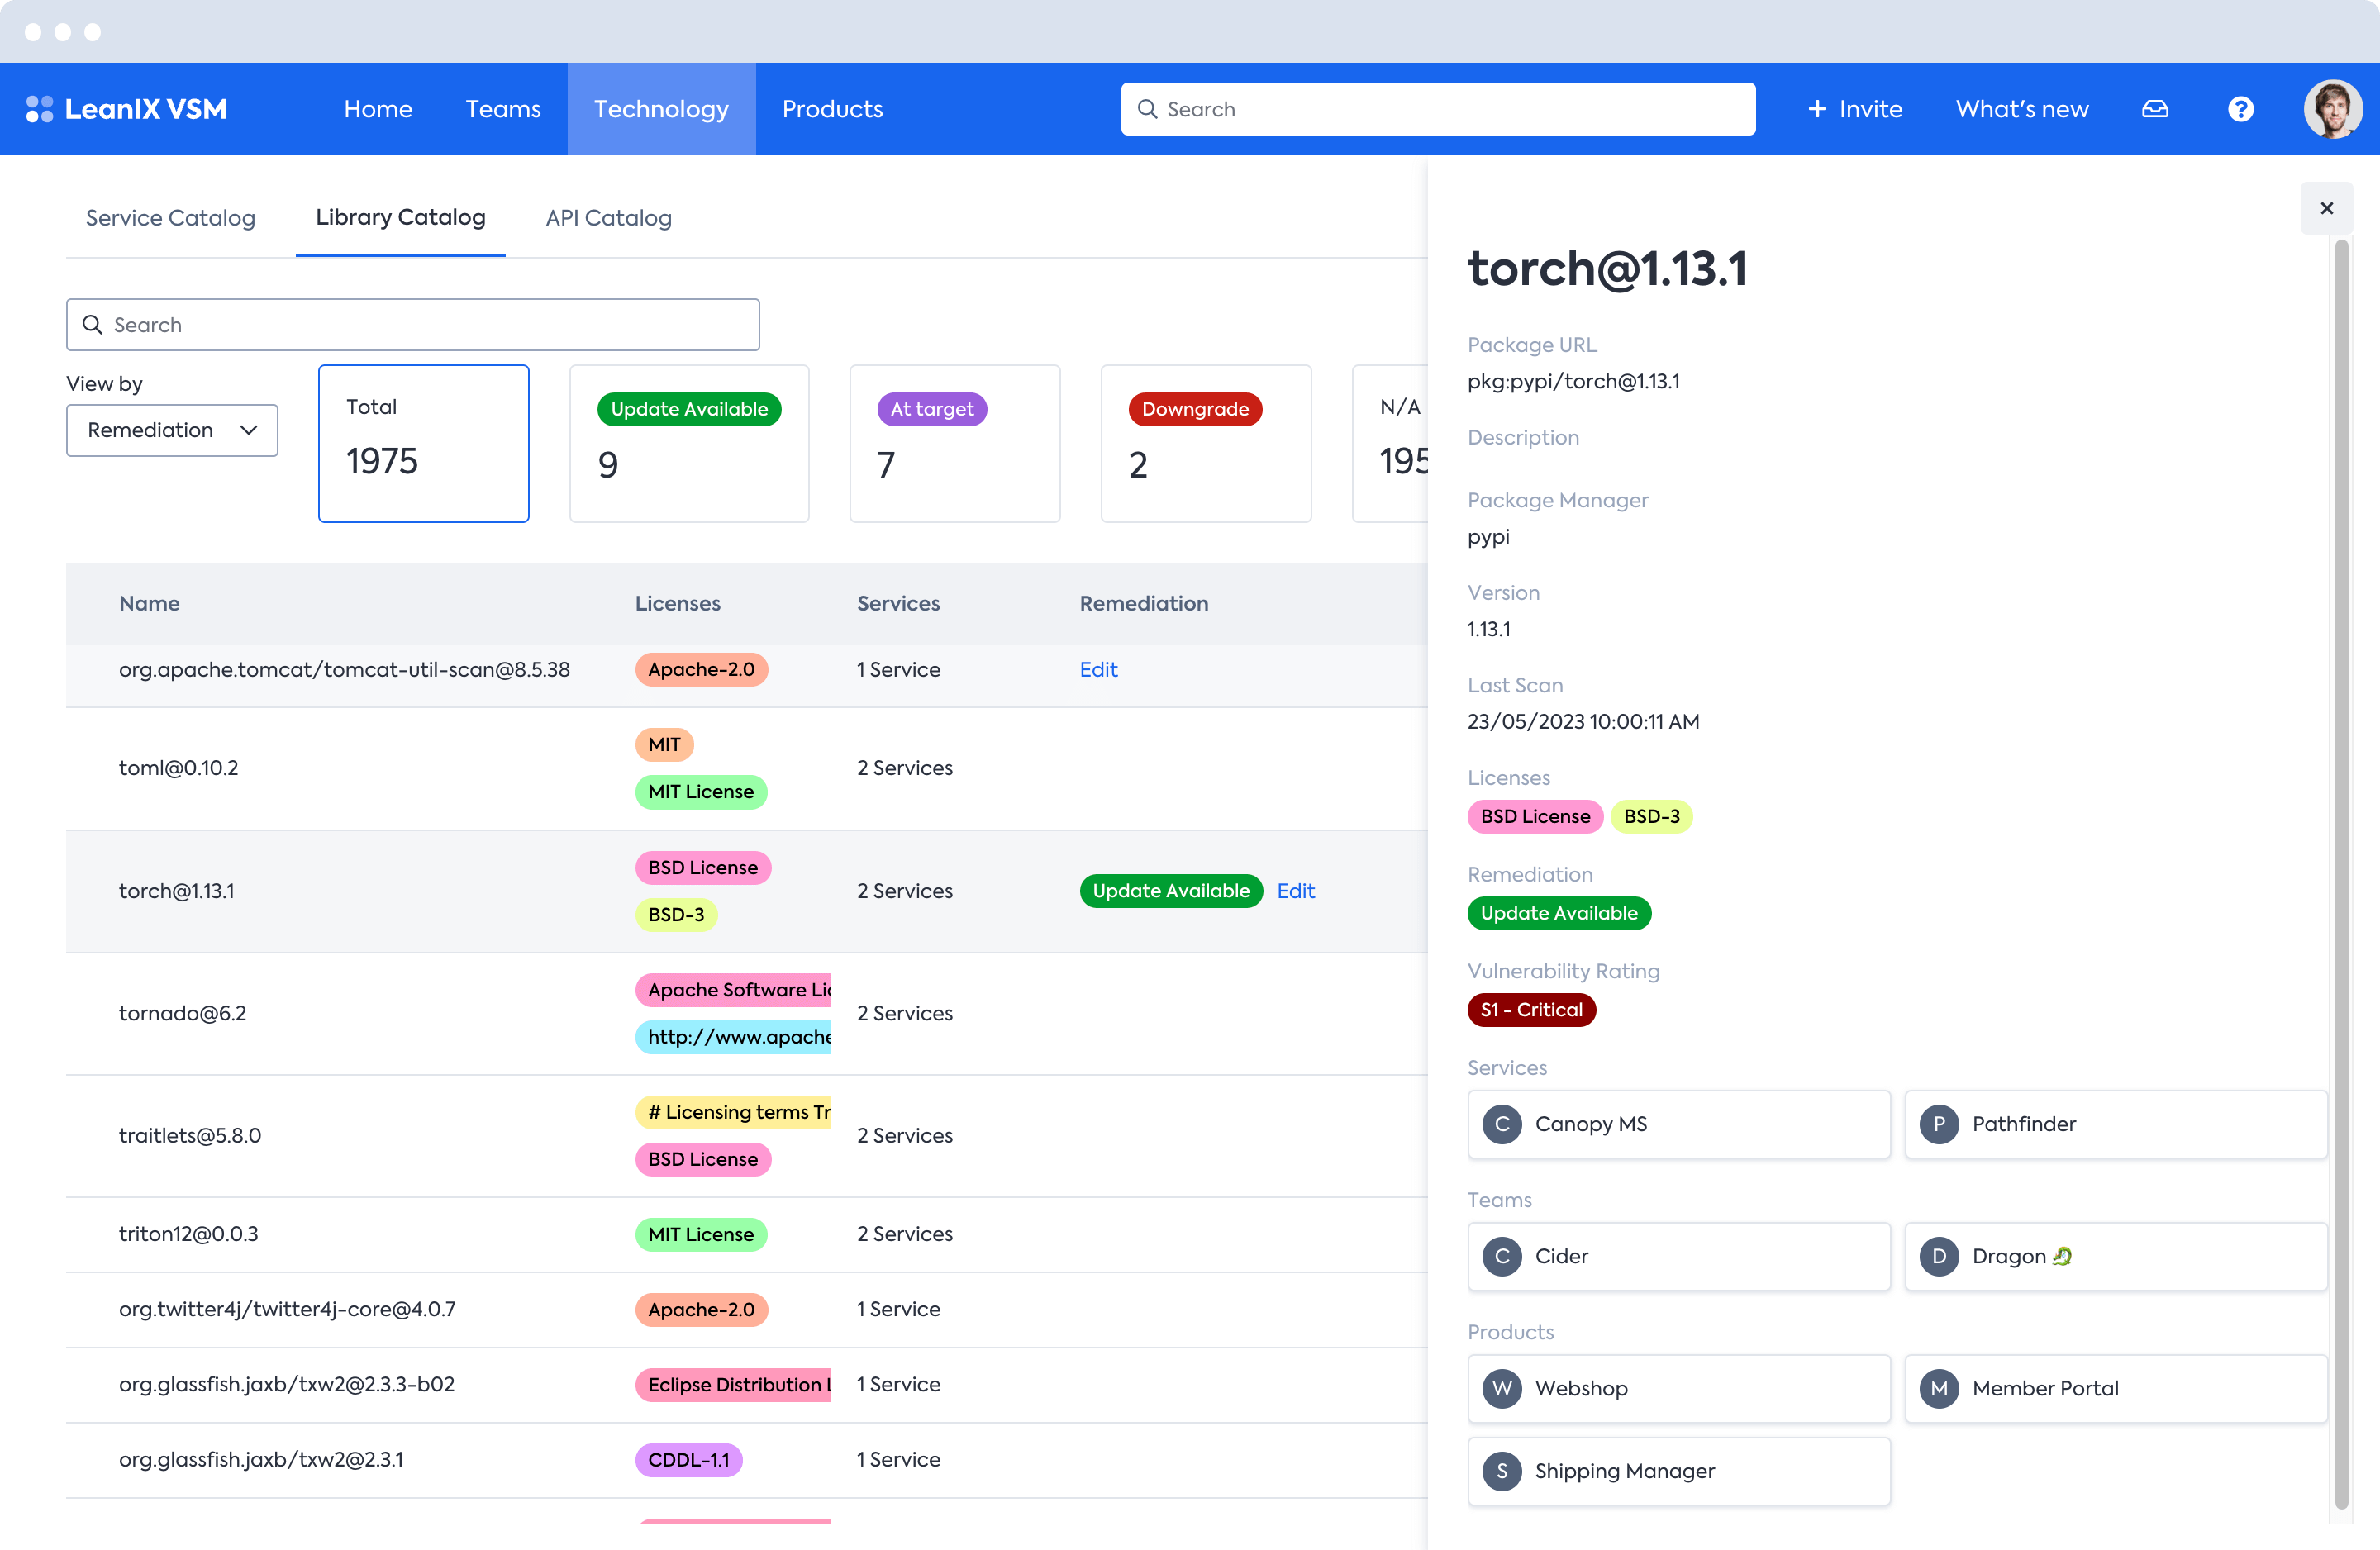Viewport: 2380px width, 1550px height.
Task: Click the Invite button
Action: [1855, 109]
